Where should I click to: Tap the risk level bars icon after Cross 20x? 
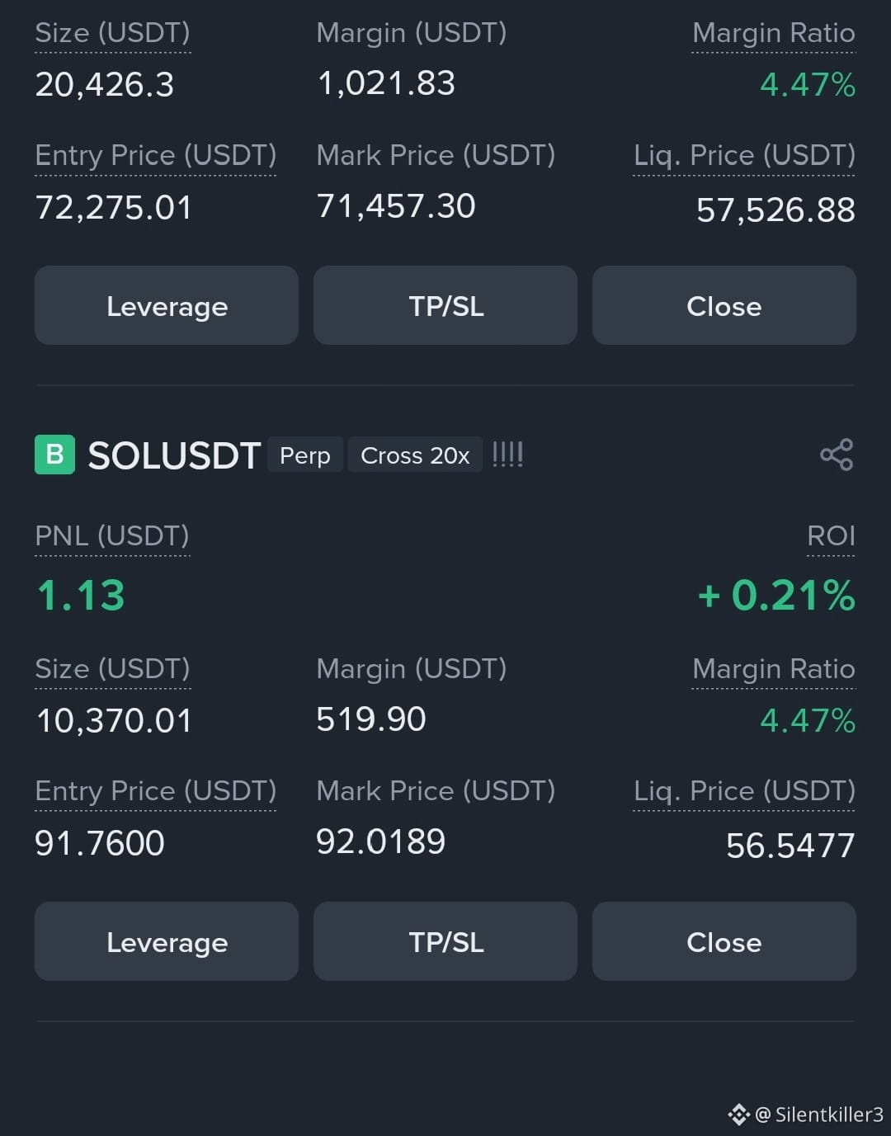click(x=507, y=455)
